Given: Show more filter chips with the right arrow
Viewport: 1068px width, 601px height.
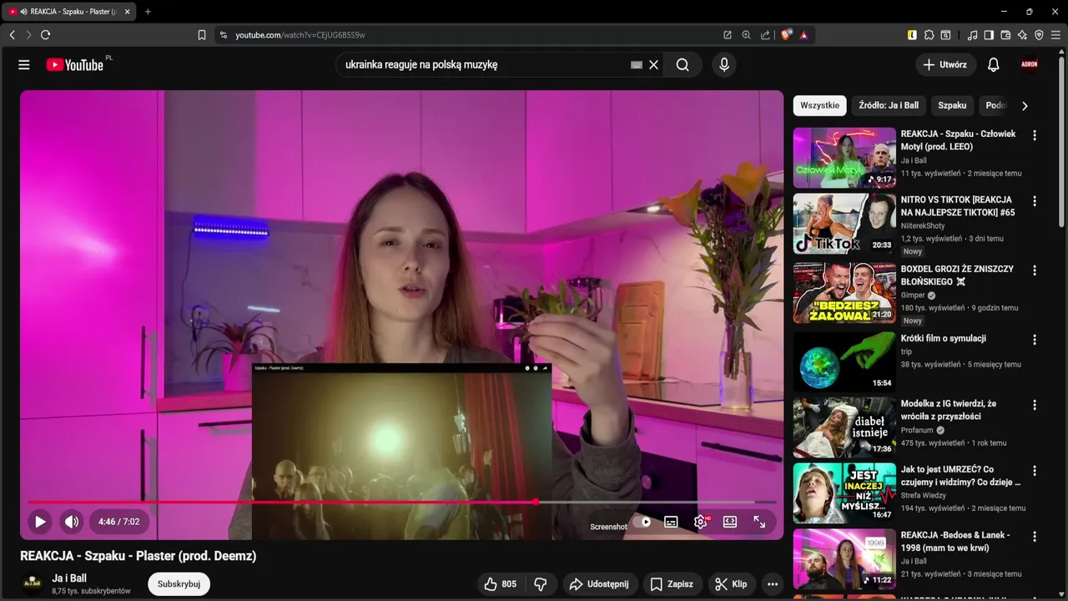Looking at the screenshot, I should click(1025, 105).
